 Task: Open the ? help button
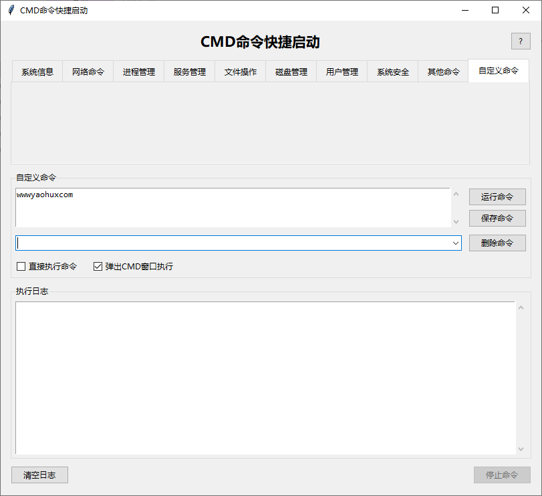[x=521, y=41]
